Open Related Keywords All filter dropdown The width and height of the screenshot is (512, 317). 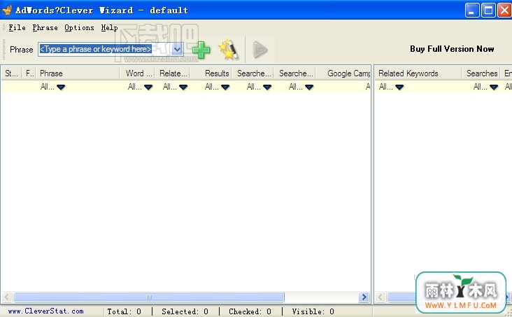(x=399, y=87)
